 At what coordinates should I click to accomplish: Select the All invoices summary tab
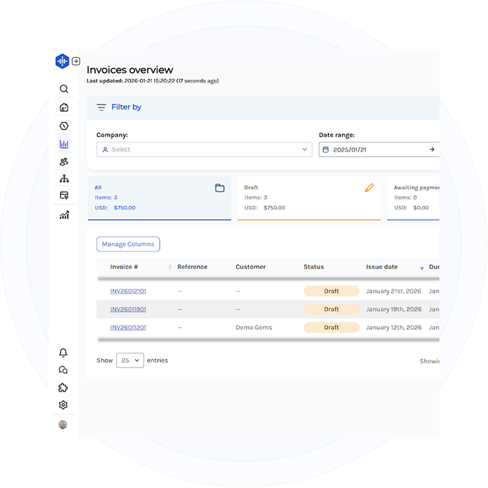pyautogui.click(x=159, y=198)
